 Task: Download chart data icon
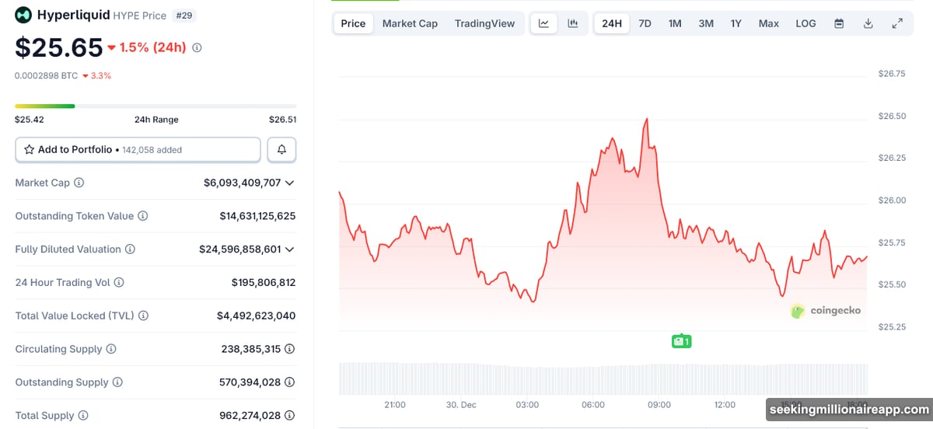tap(868, 23)
